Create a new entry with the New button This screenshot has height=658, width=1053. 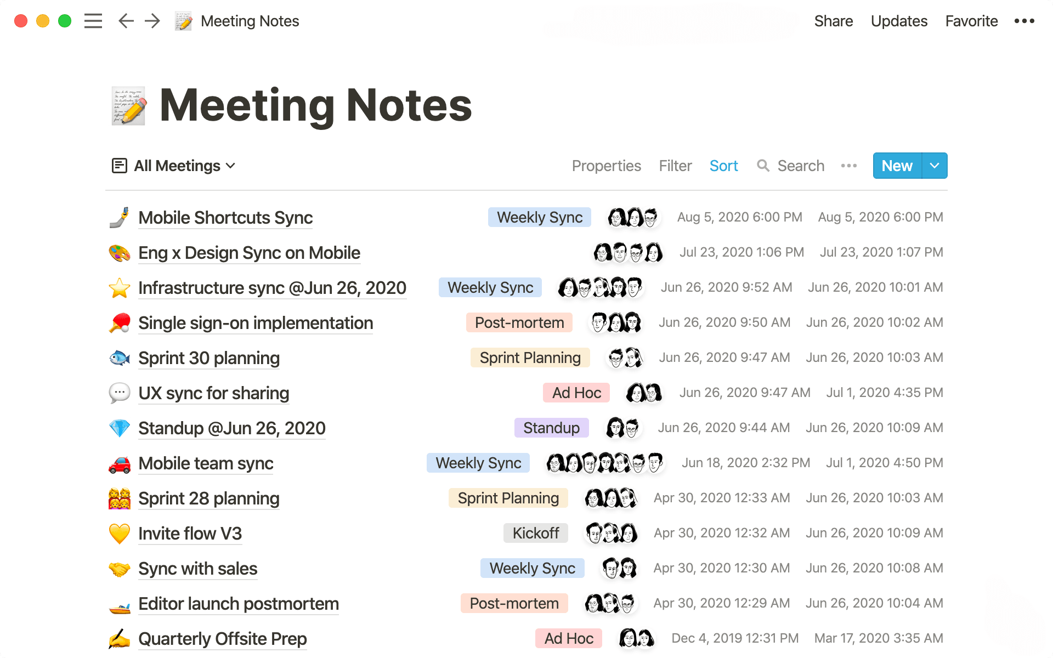click(896, 166)
